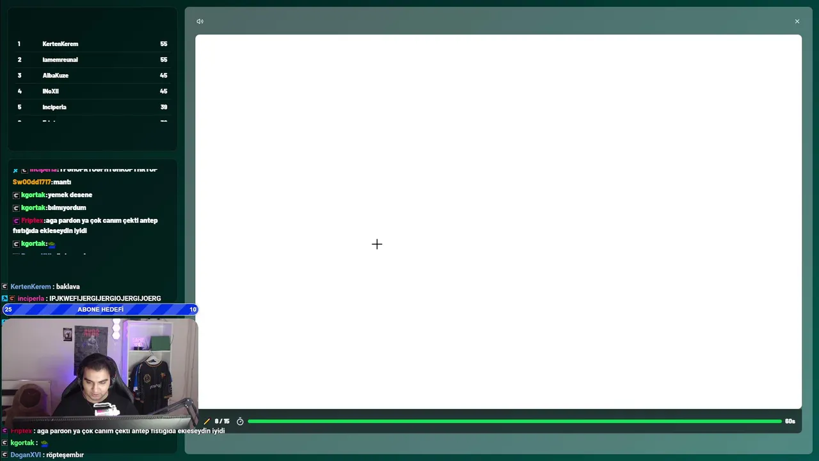Click the pencil icon beside round counter
The height and width of the screenshot is (461, 819).
pyautogui.click(x=207, y=421)
